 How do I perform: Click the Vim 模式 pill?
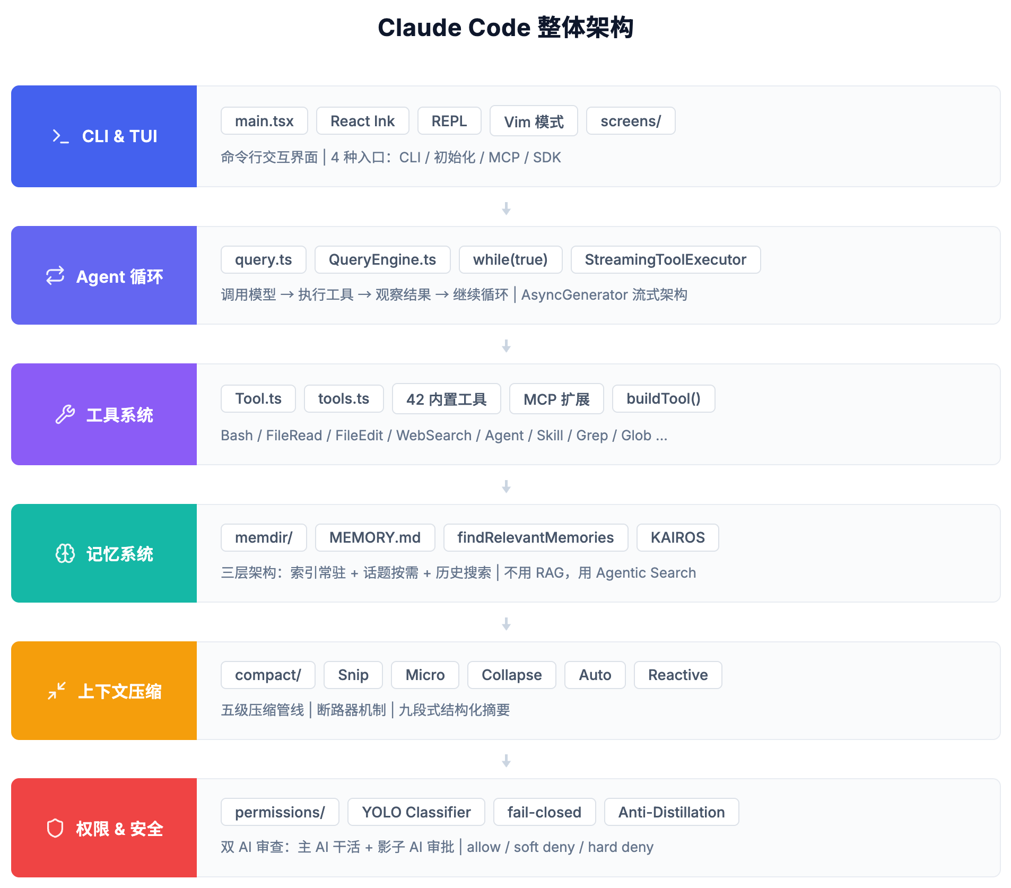pos(533,121)
